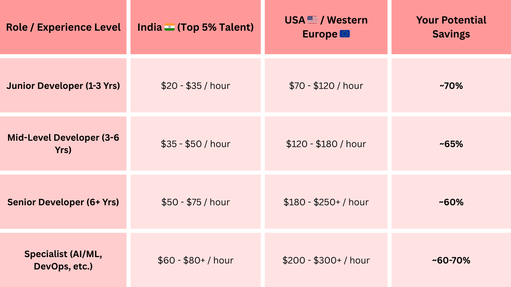Select the $50 - $75 / hour cell
The height and width of the screenshot is (287, 511).
coord(196,202)
